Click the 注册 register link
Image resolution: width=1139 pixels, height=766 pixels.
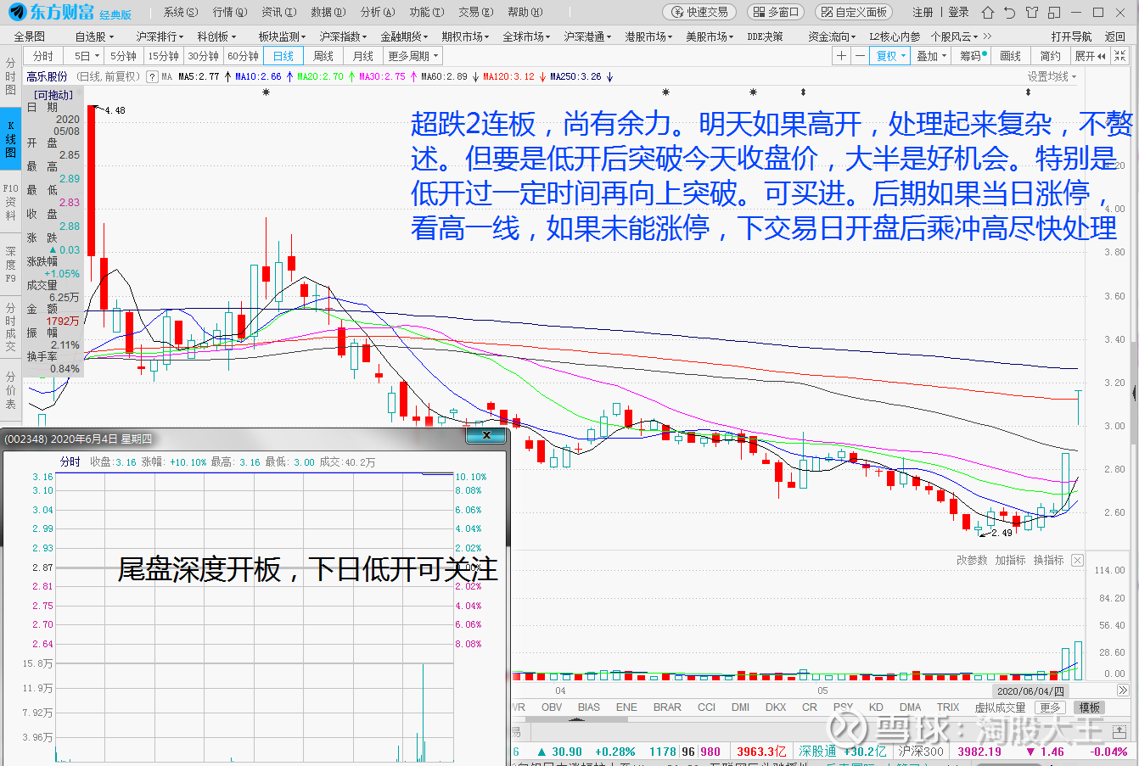point(923,12)
